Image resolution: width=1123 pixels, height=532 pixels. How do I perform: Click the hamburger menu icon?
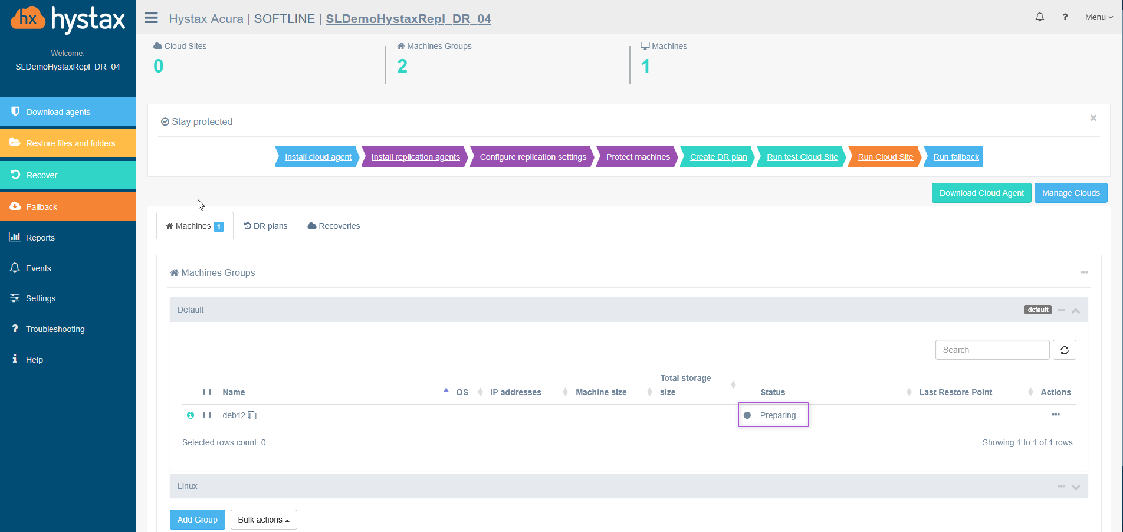coord(151,18)
